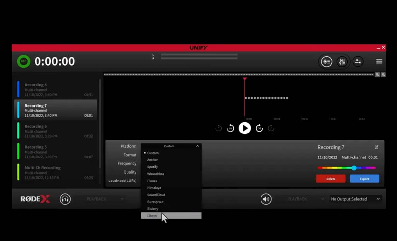The width and height of the screenshot is (397, 241).
Task: Delete Recording 7 with the red button
Action: (x=331, y=179)
